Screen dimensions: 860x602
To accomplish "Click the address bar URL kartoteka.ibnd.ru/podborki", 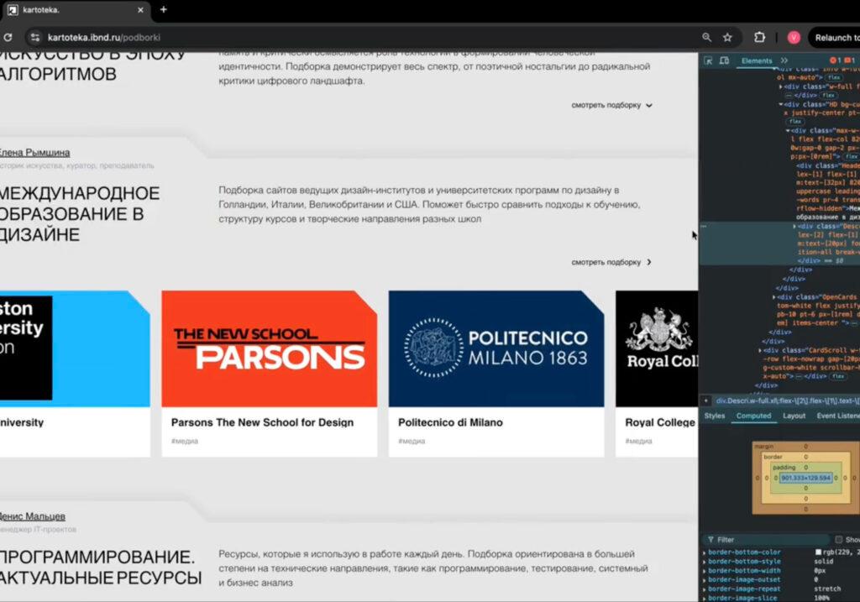I will coord(103,37).
